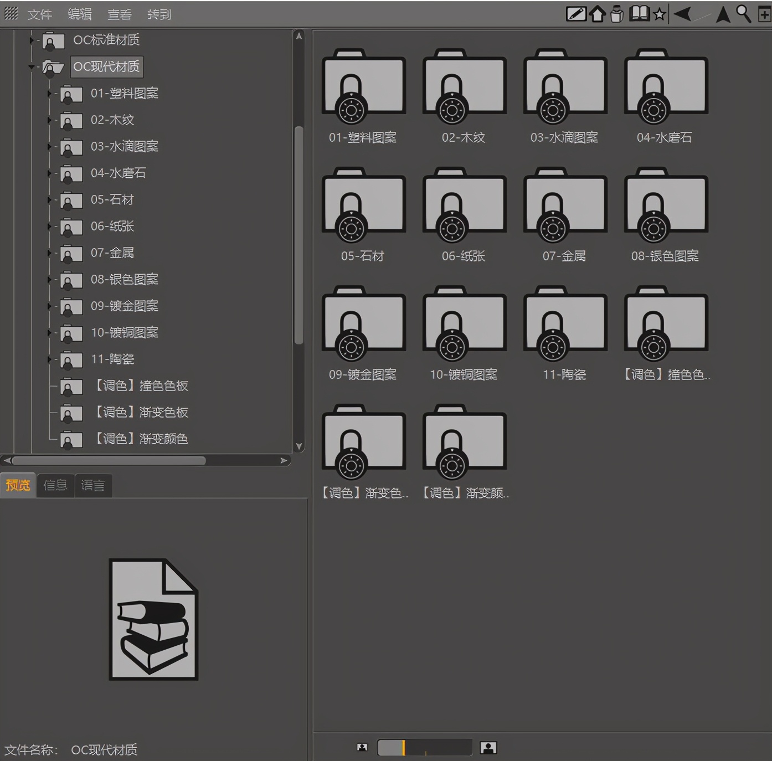
Task: Click the thumbnail size slider
Action: [x=424, y=748]
